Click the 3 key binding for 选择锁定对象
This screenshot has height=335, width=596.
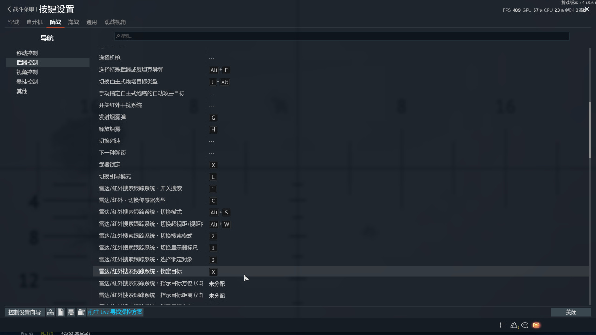pyautogui.click(x=213, y=260)
